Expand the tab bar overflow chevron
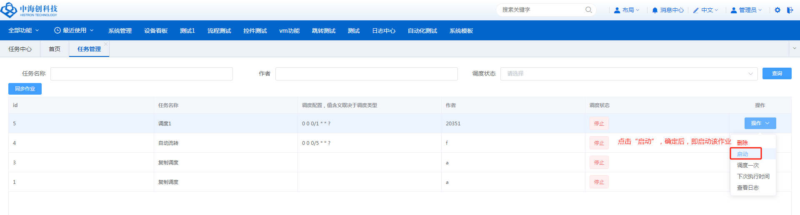 click(794, 49)
